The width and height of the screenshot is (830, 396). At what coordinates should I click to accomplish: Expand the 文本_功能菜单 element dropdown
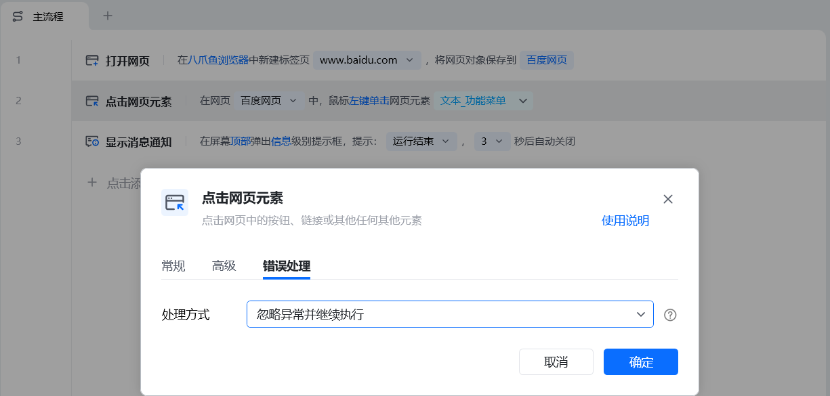click(x=482, y=101)
